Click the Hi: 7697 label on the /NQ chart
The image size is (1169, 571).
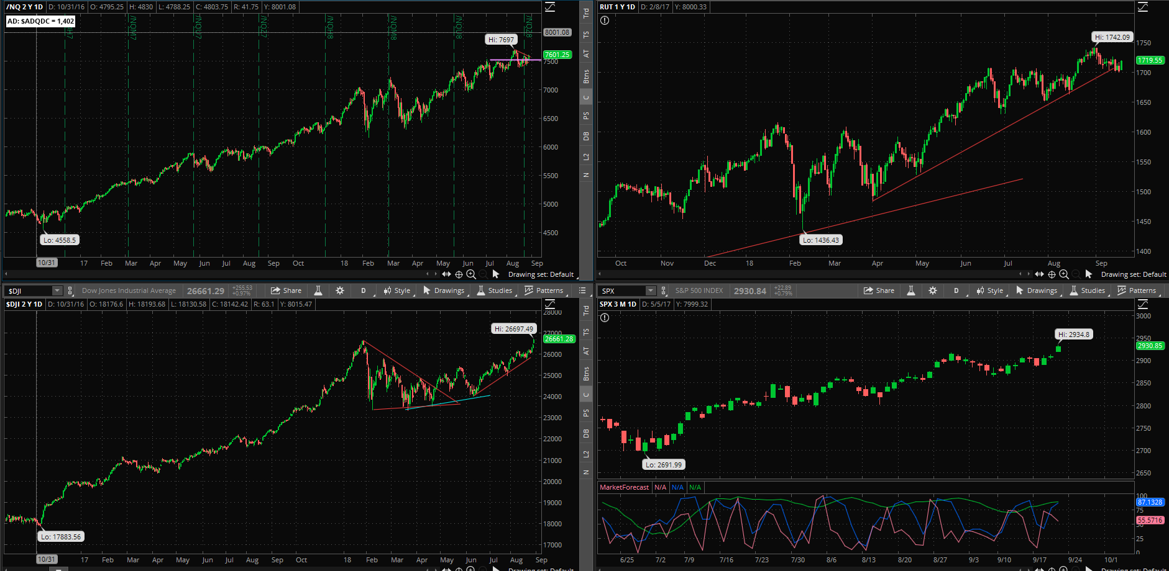tap(501, 40)
